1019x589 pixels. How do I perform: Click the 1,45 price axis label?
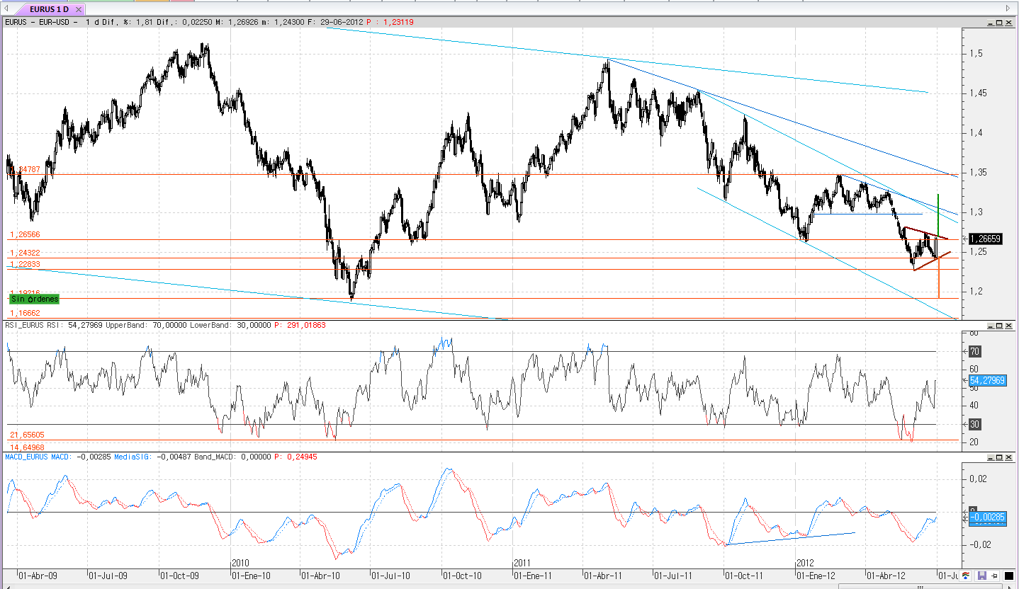click(979, 93)
